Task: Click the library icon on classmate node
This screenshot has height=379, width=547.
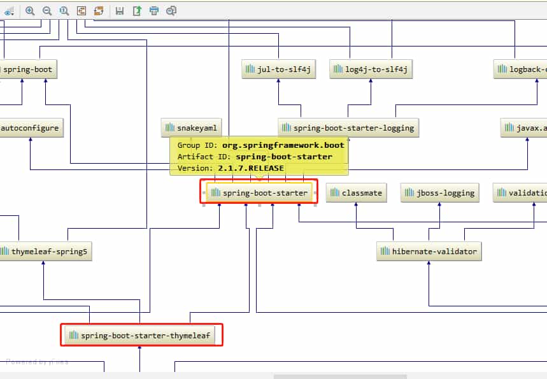Action: tap(335, 192)
